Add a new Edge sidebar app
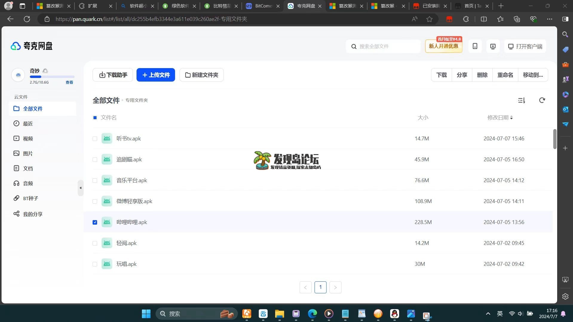This screenshot has width=573, height=322. coord(565,148)
